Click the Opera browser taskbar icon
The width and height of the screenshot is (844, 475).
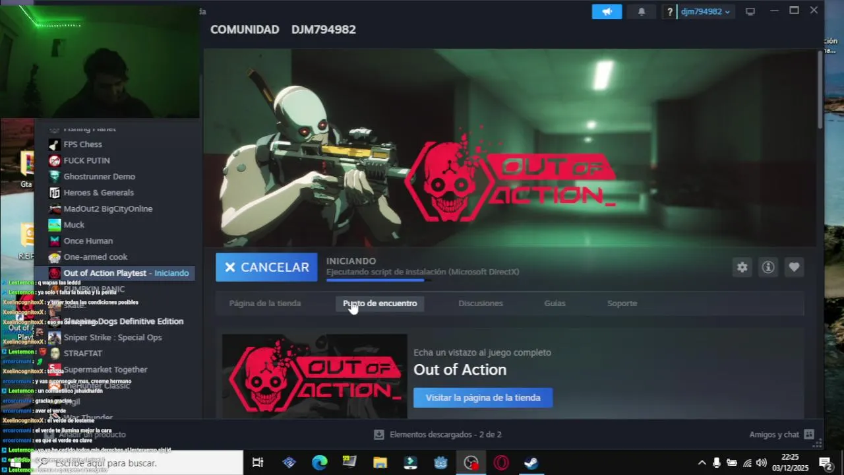point(501,463)
